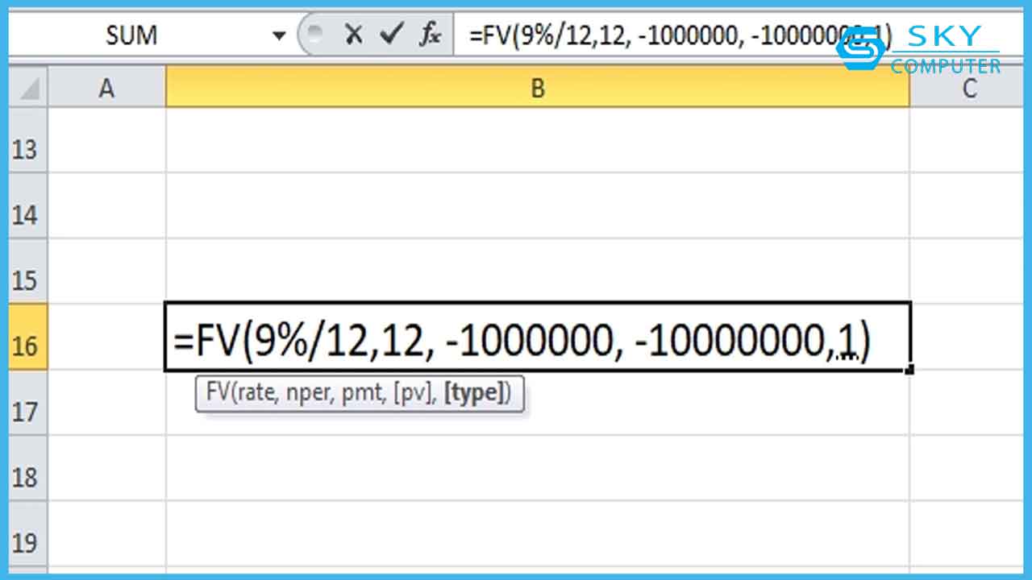The height and width of the screenshot is (580, 1032).
Task: Select cell C14
Action: tap(967, 206)
